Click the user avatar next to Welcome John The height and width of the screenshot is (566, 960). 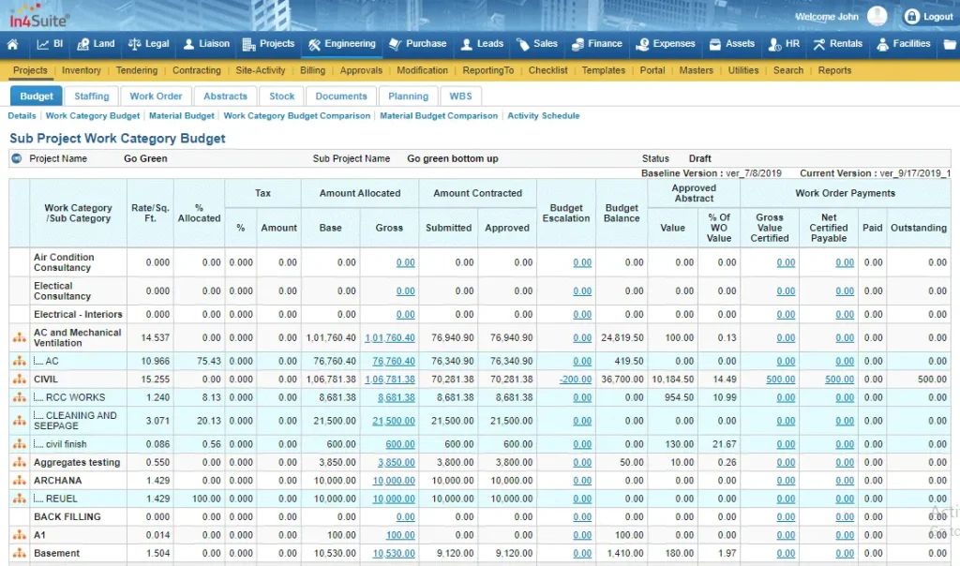click(877, 17)
